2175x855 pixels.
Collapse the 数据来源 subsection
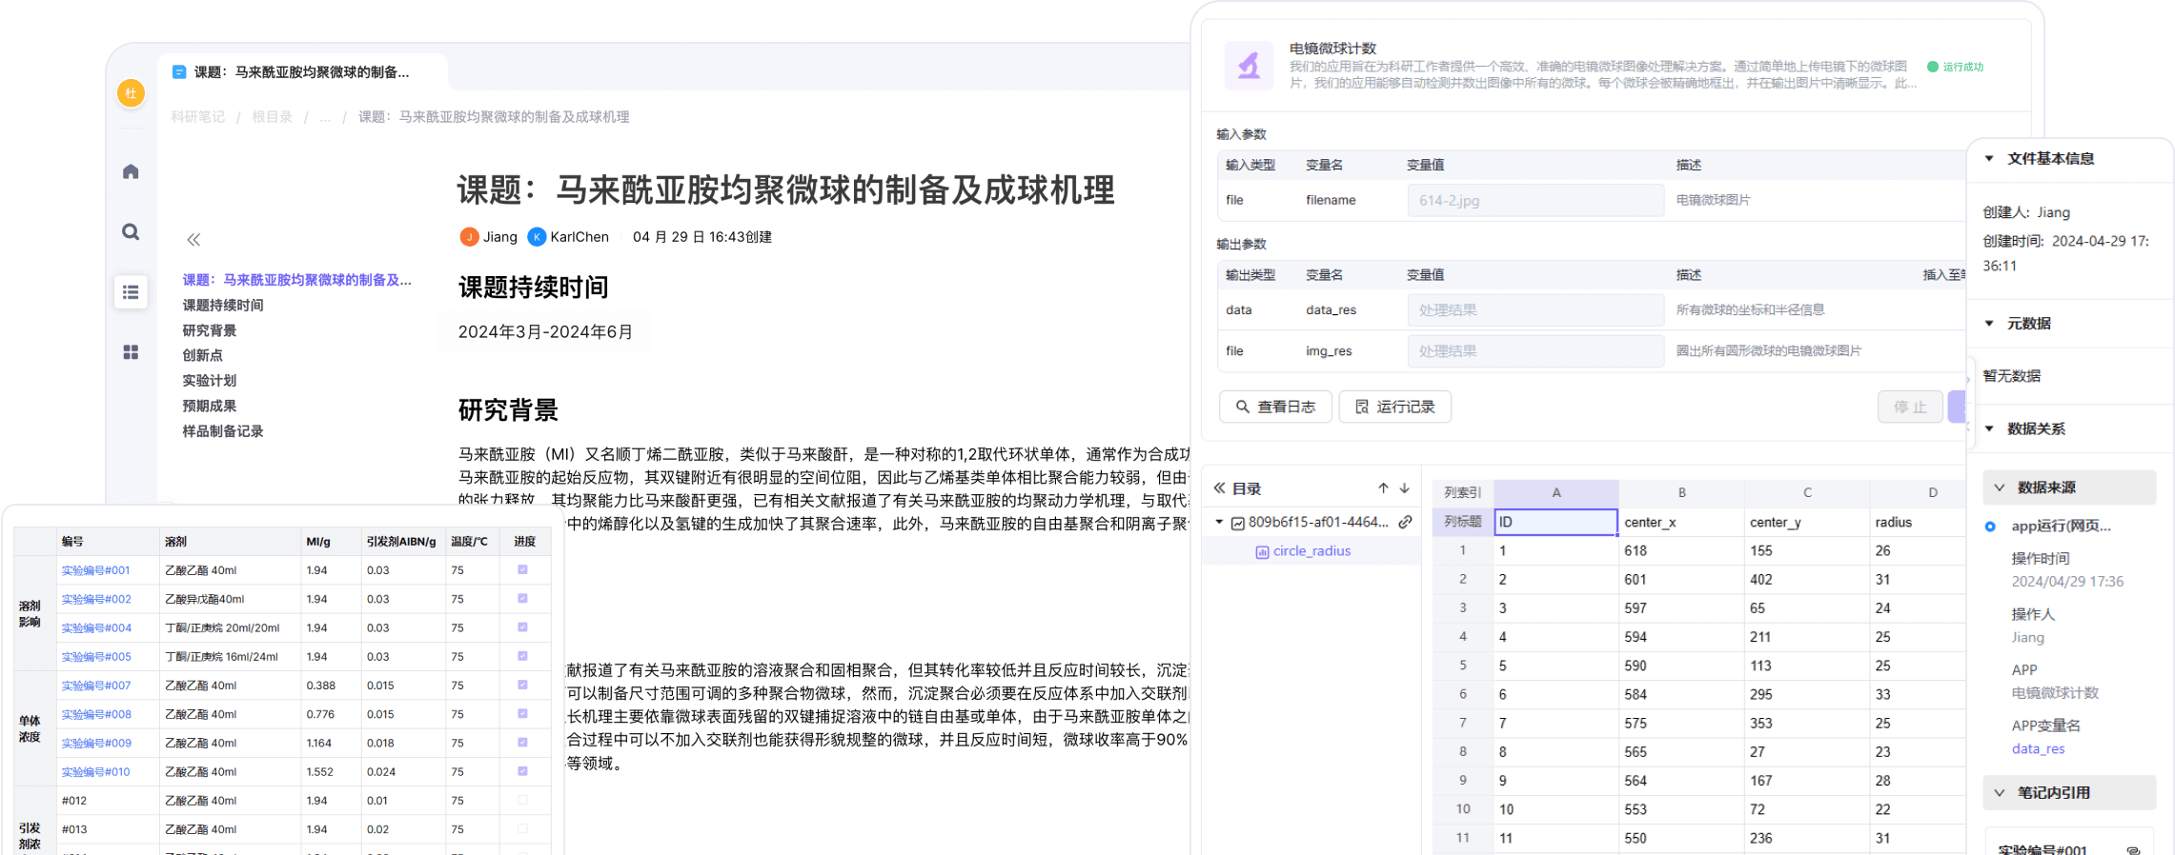tap(2000, 487)
